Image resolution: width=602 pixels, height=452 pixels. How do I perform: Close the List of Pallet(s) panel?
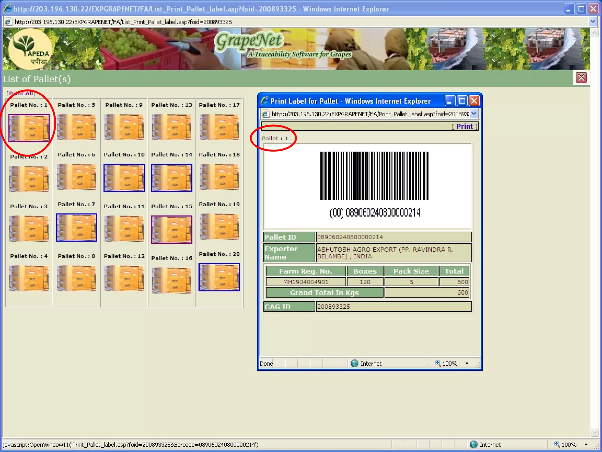[581, 78]
